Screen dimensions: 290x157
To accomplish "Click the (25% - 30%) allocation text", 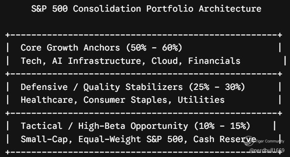I will coord(217,87).
